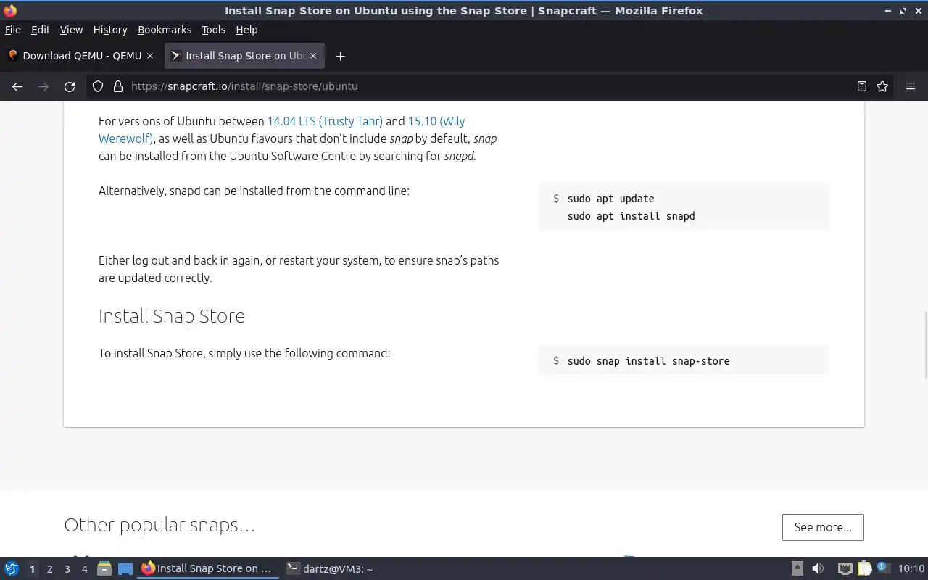Image resolution: width=928 pixels, height=580 pixels.
Task: Click the Other popular snaps heading
Action: click(159, 525)
